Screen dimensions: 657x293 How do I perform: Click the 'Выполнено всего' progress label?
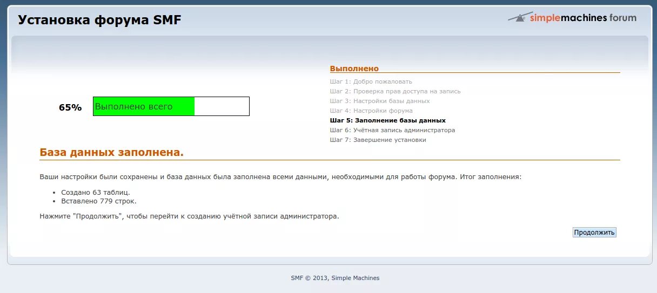coord(134,107)
